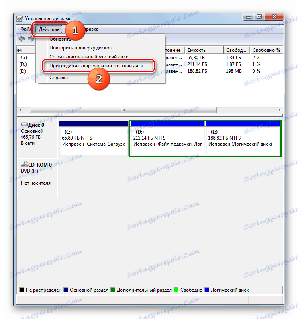Screen dimensions: 298x319
Task: Sort by Свобод... column header
Action: 237,50
